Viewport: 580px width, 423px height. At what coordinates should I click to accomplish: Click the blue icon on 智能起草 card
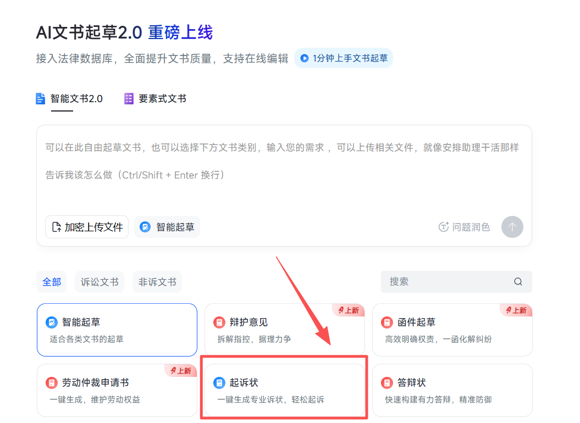pos(52,322)
